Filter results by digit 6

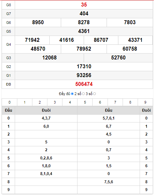[100, 102]
